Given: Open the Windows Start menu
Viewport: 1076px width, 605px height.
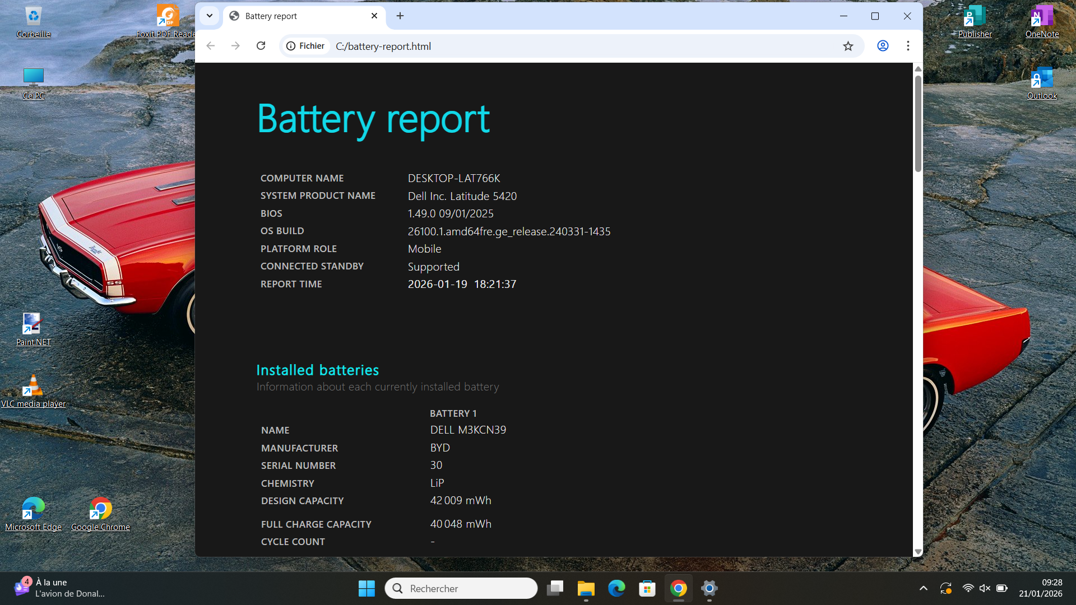Looking at the screenshot, I should pyautogui.click(x=367, y=588).
